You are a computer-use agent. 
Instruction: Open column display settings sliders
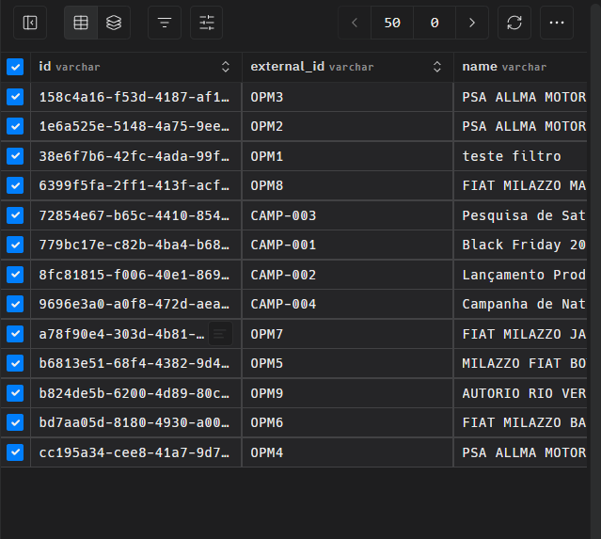pos(207,23)
